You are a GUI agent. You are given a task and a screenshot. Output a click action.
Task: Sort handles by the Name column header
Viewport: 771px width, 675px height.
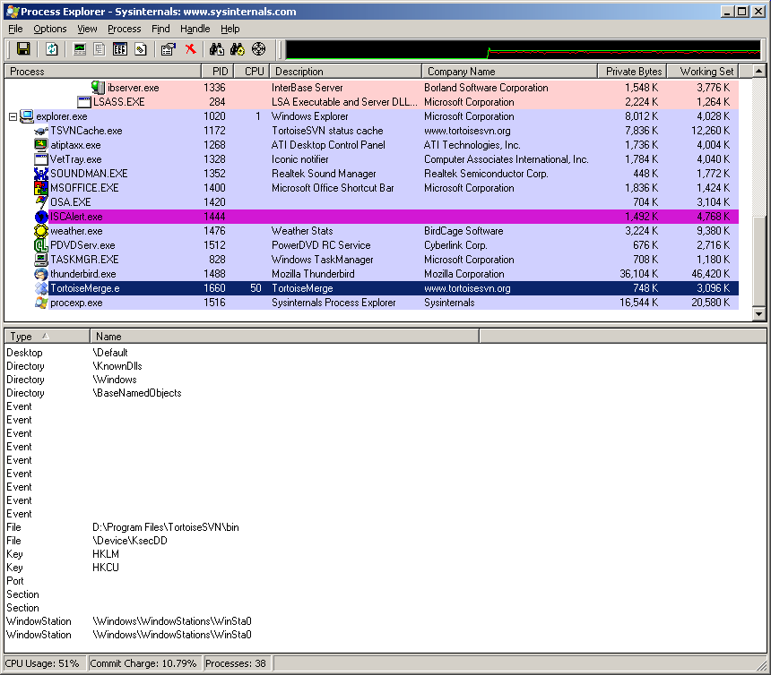pos(285,337)
